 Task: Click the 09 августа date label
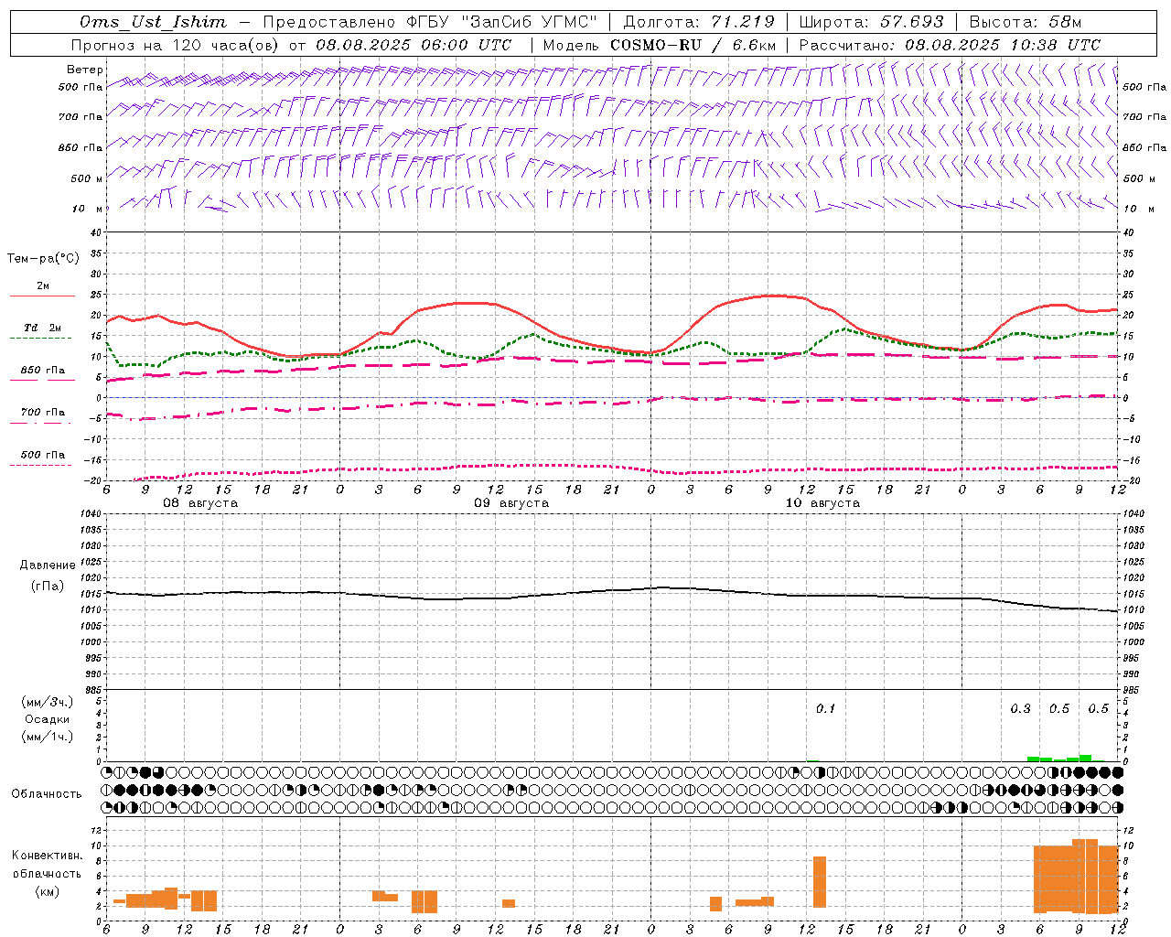click(x=511, y=503)
